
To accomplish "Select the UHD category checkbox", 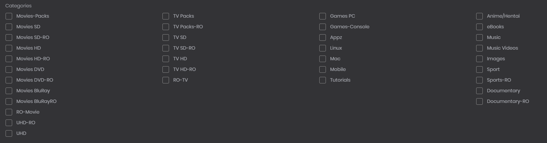I will coord(9,133).
